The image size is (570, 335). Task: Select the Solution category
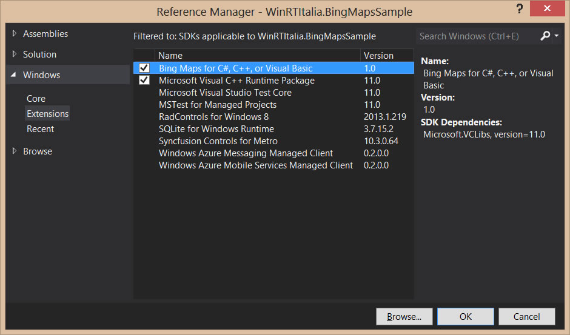pos(39,55)
